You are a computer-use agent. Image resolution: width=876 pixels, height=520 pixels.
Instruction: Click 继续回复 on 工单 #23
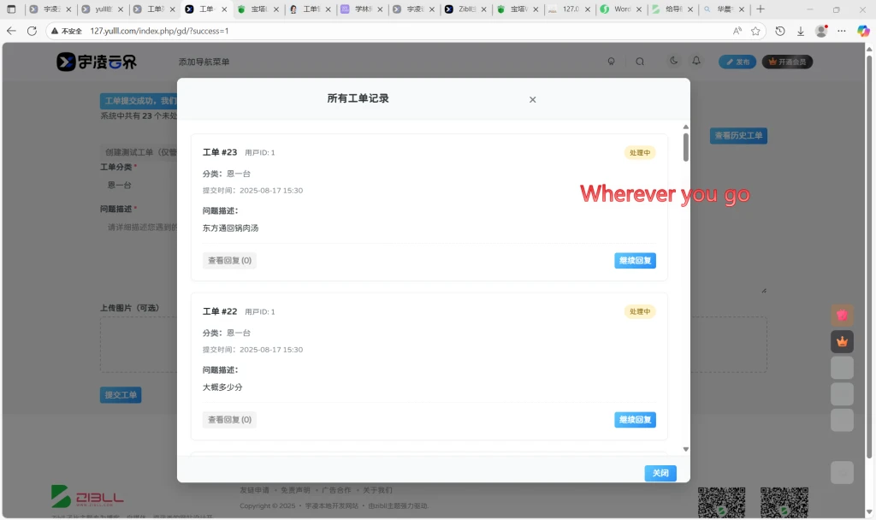(x=635, y=260)
